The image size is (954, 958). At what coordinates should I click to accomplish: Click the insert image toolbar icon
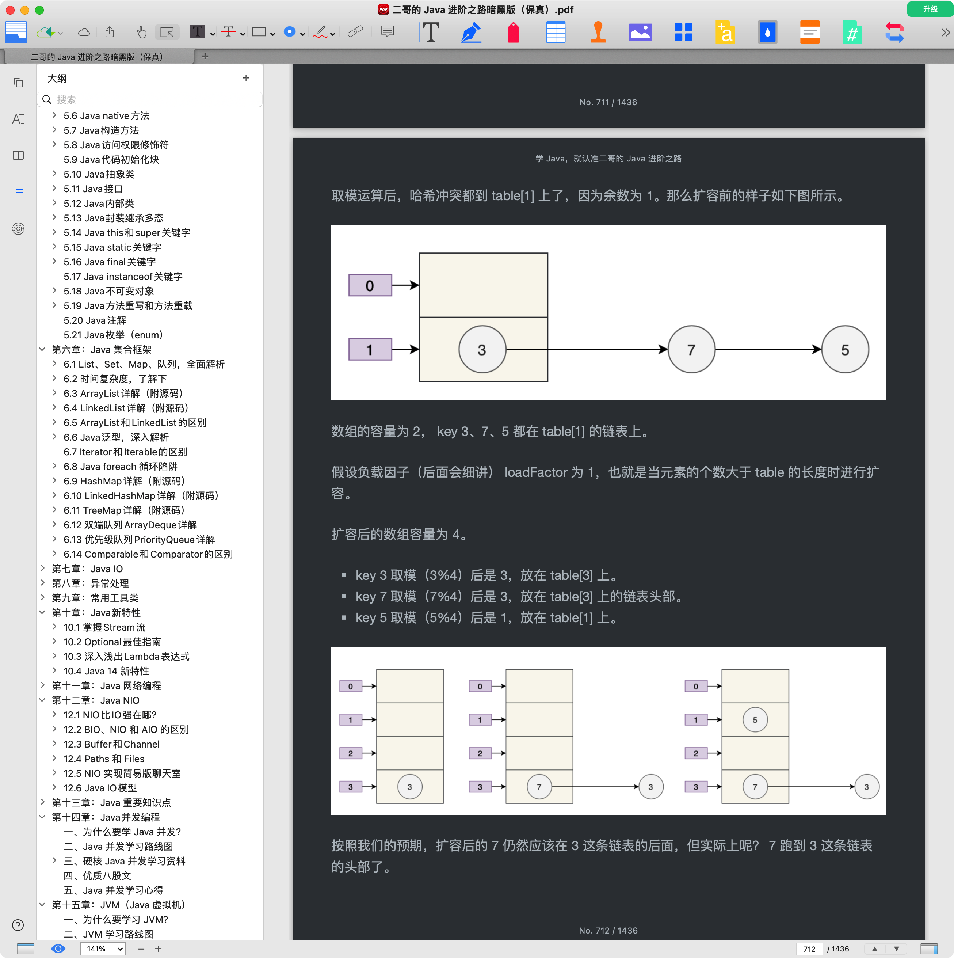(x=640, y=33)
